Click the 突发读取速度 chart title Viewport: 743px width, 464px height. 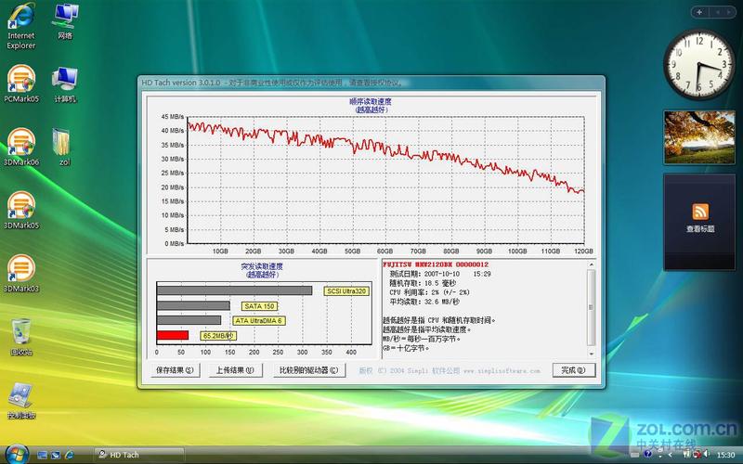pos(262,266)
